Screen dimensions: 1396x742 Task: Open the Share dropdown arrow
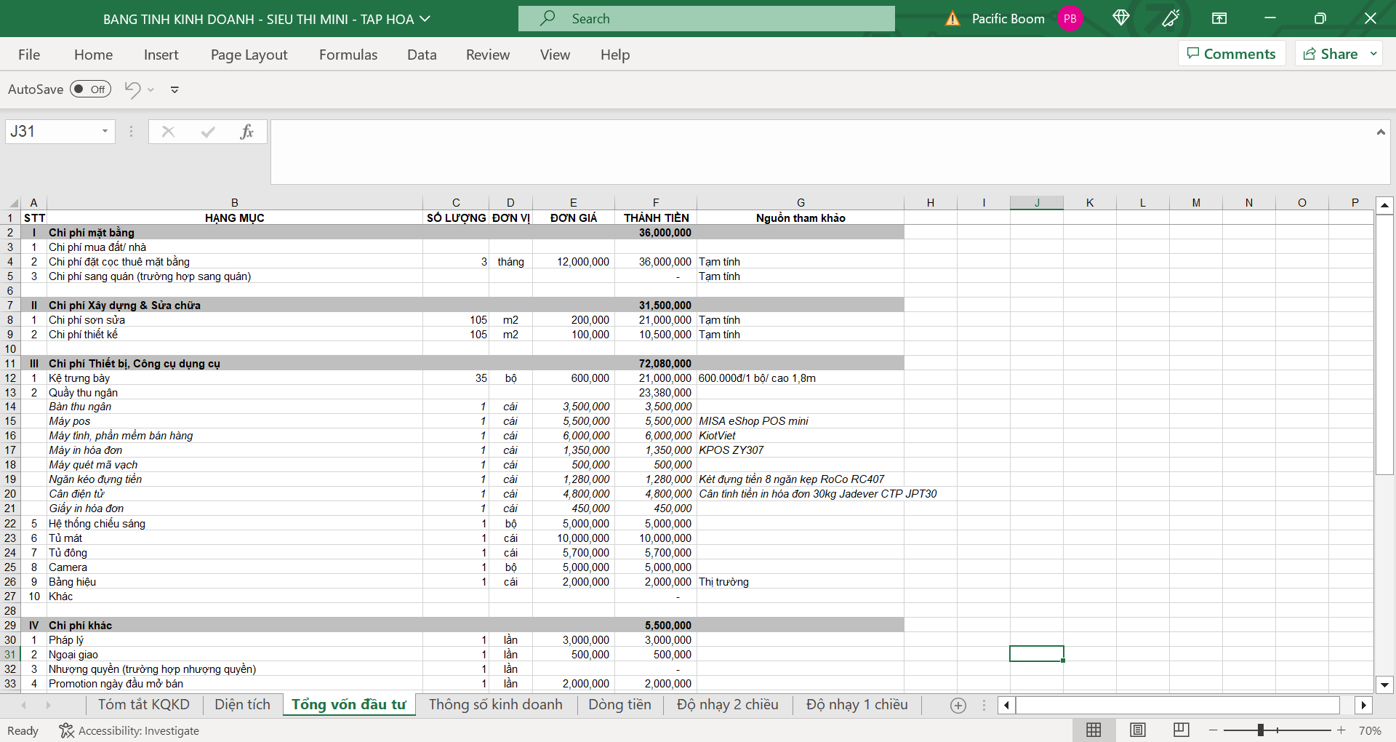[x=1373, y=54]
